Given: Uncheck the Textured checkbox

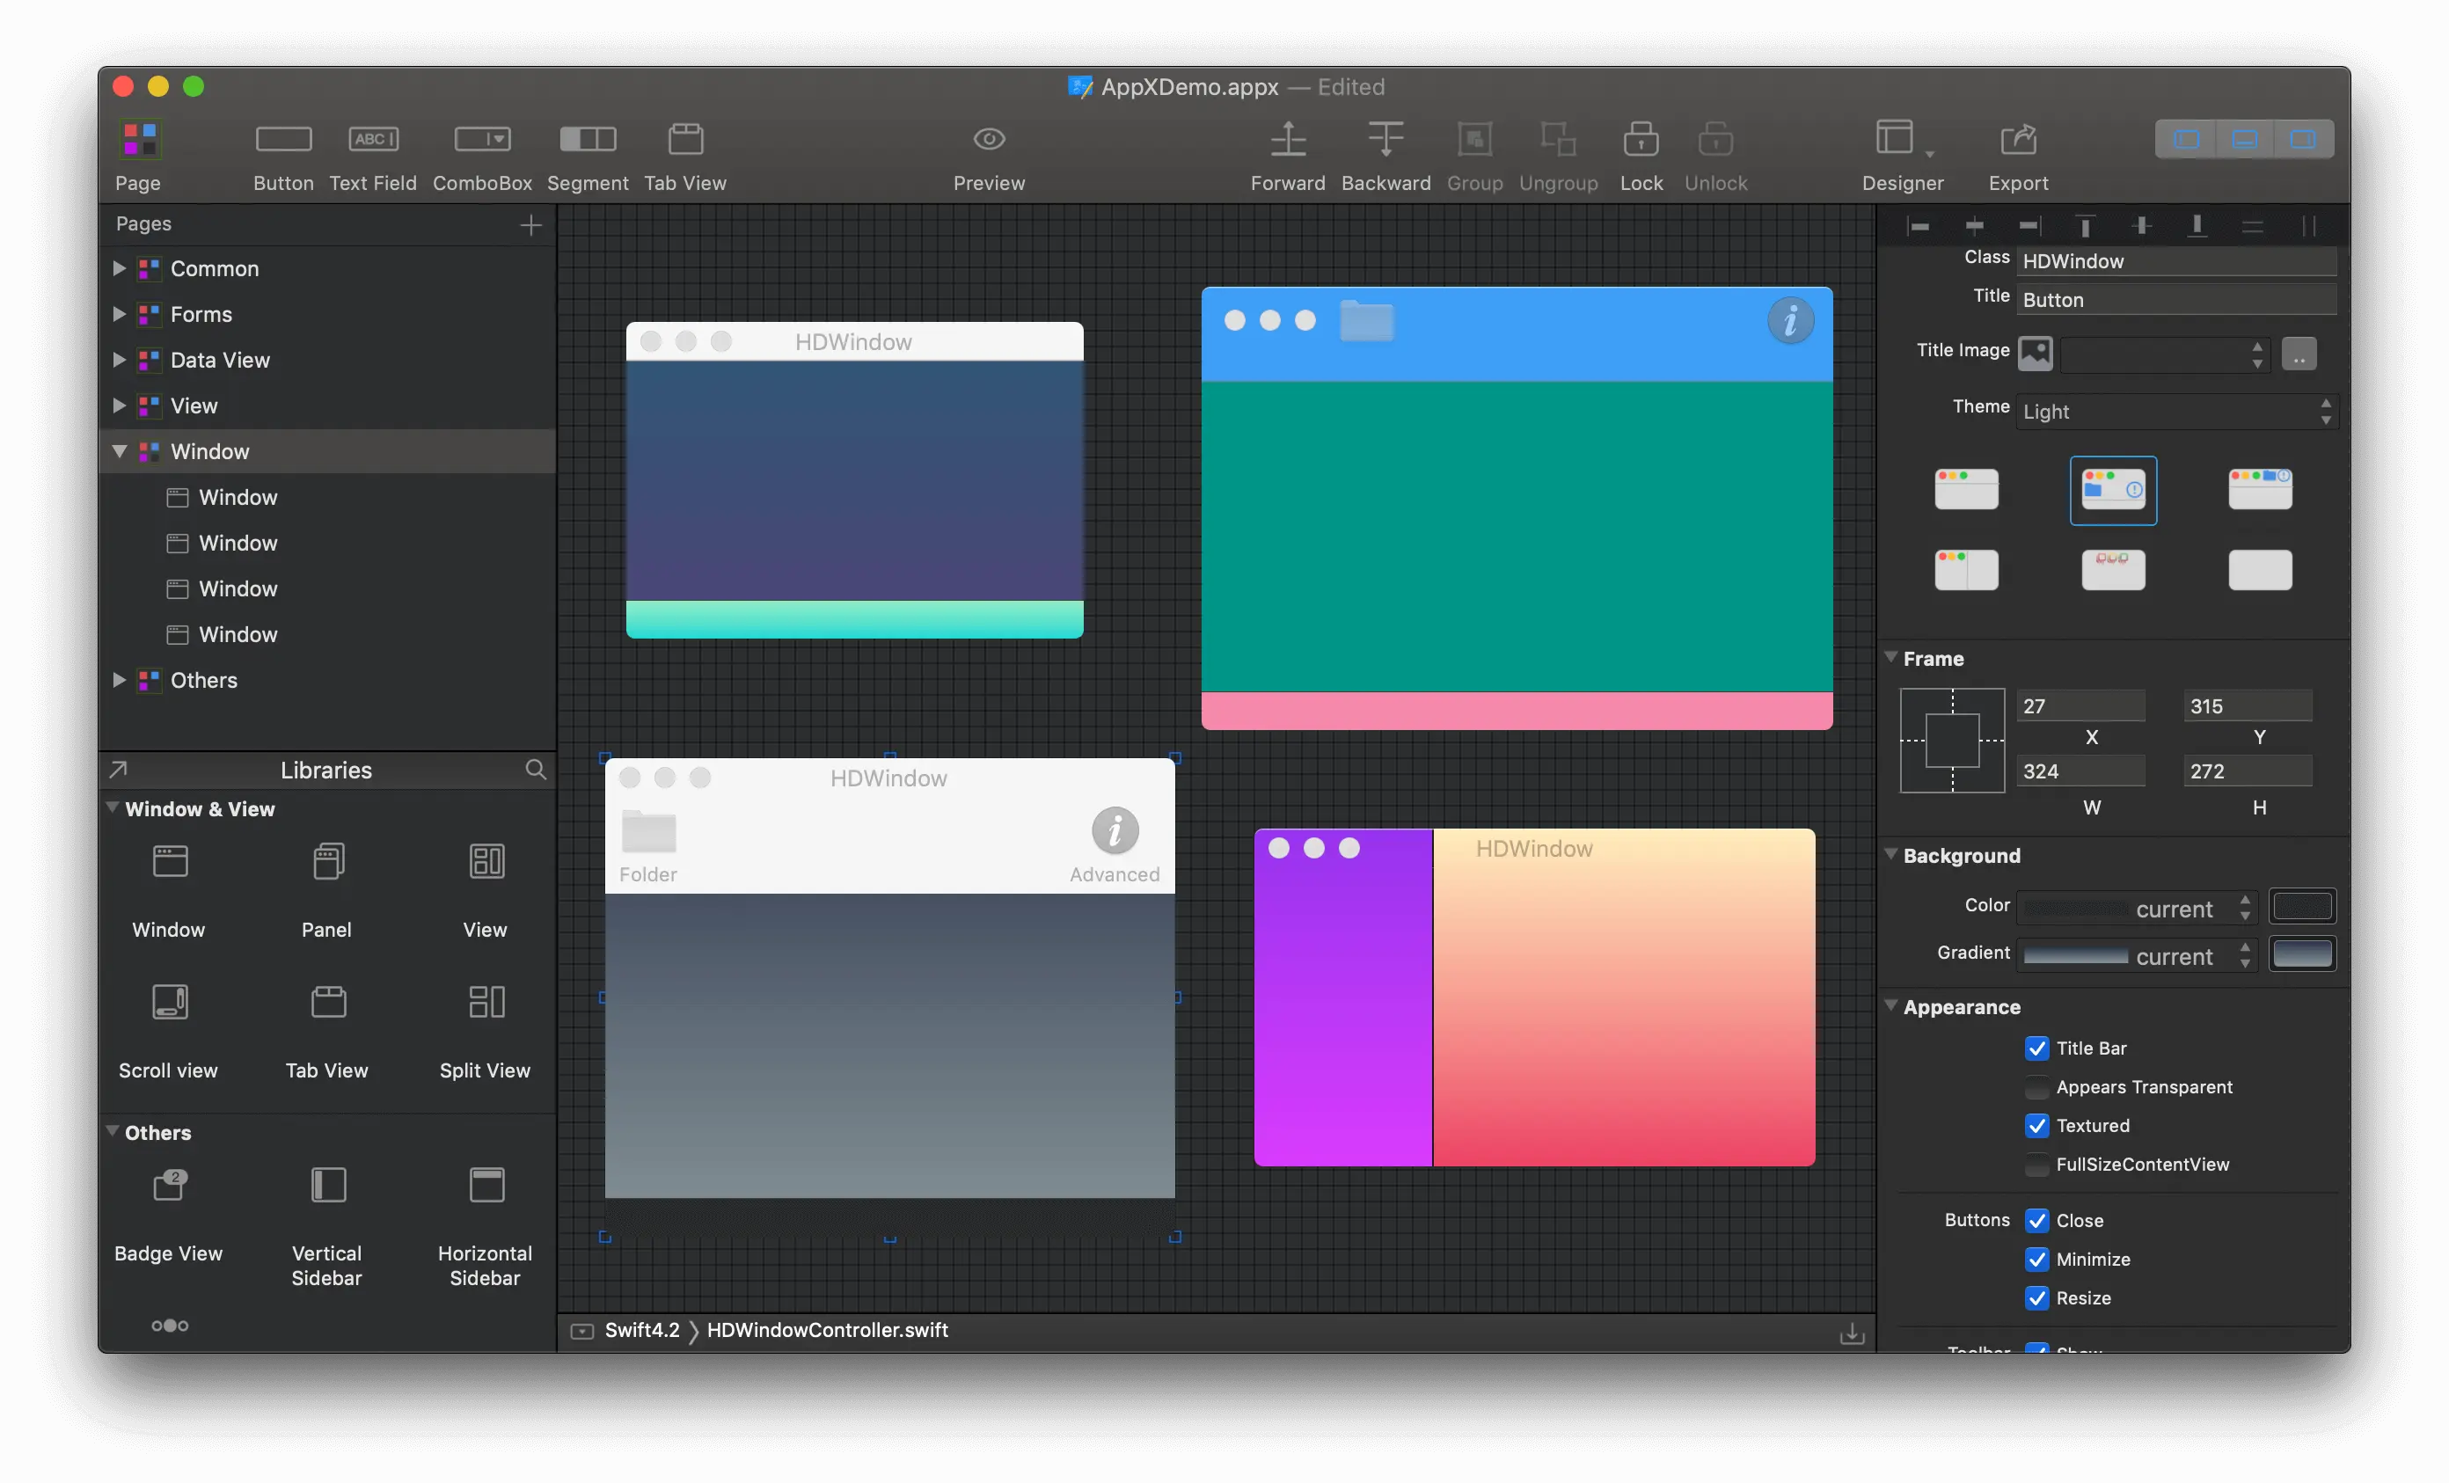Looking at the screenshot, I should [2036, 1125].
